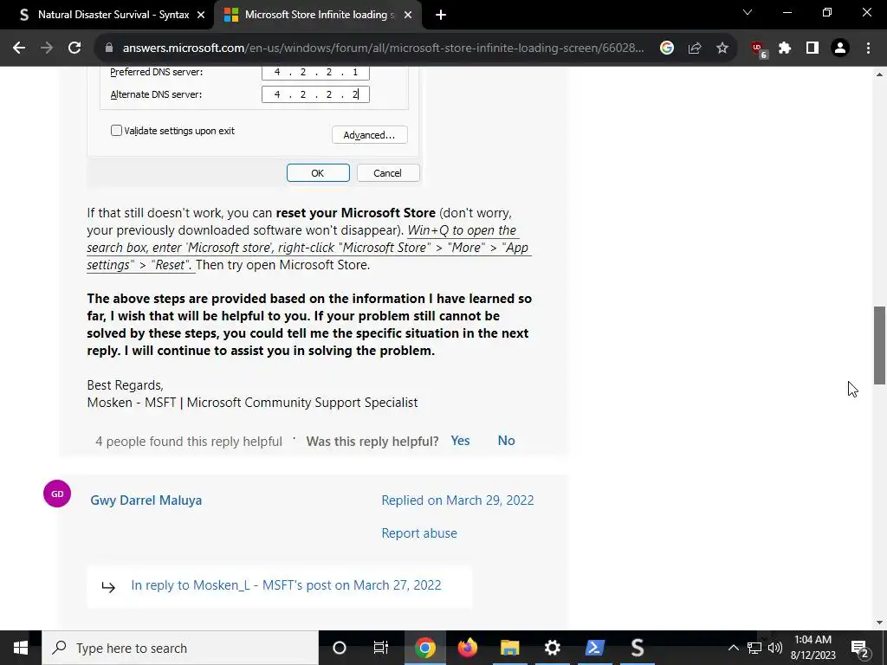Close the Natural Disaster Survival tab
The width and height of the screenshot is (887, 665).
201,16
